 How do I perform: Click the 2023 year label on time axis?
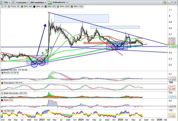42,119
